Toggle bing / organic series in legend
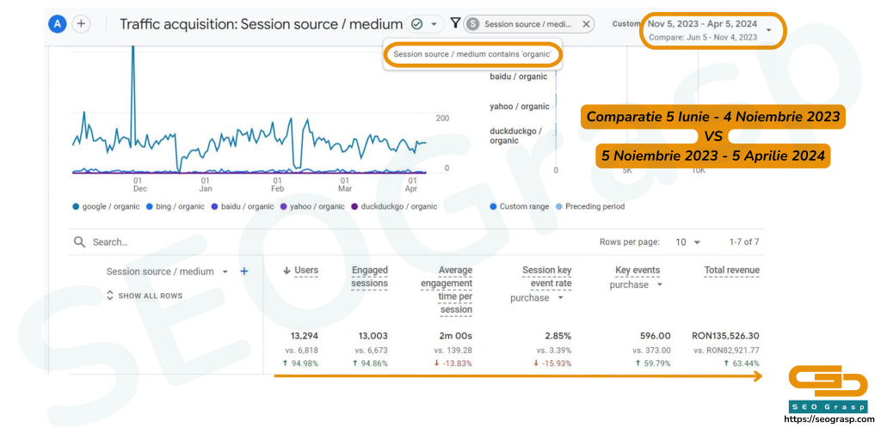The image size is (881, 440). (180, 206)
